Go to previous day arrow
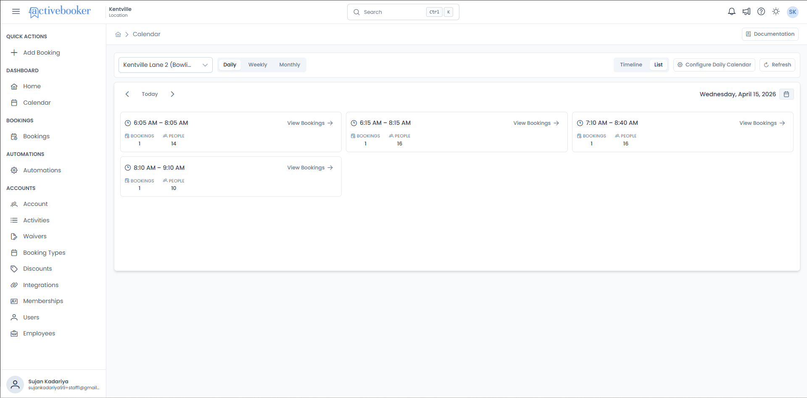Image resolution: width=807 pixels, height=398 pixels. click(127, 94)
